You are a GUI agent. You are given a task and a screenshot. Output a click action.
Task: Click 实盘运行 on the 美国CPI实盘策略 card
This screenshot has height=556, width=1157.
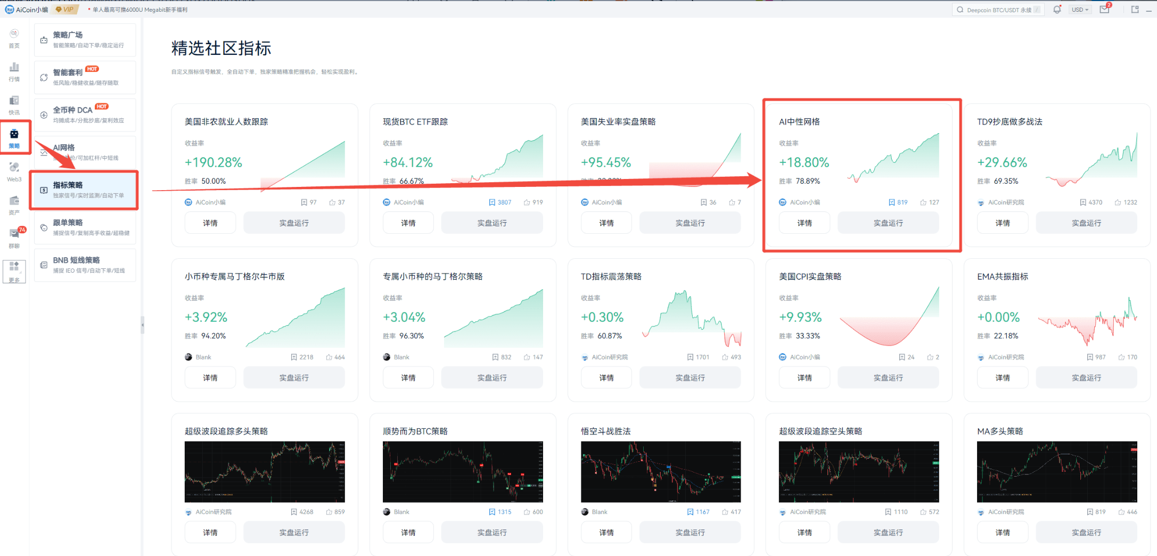pos(888,378)
